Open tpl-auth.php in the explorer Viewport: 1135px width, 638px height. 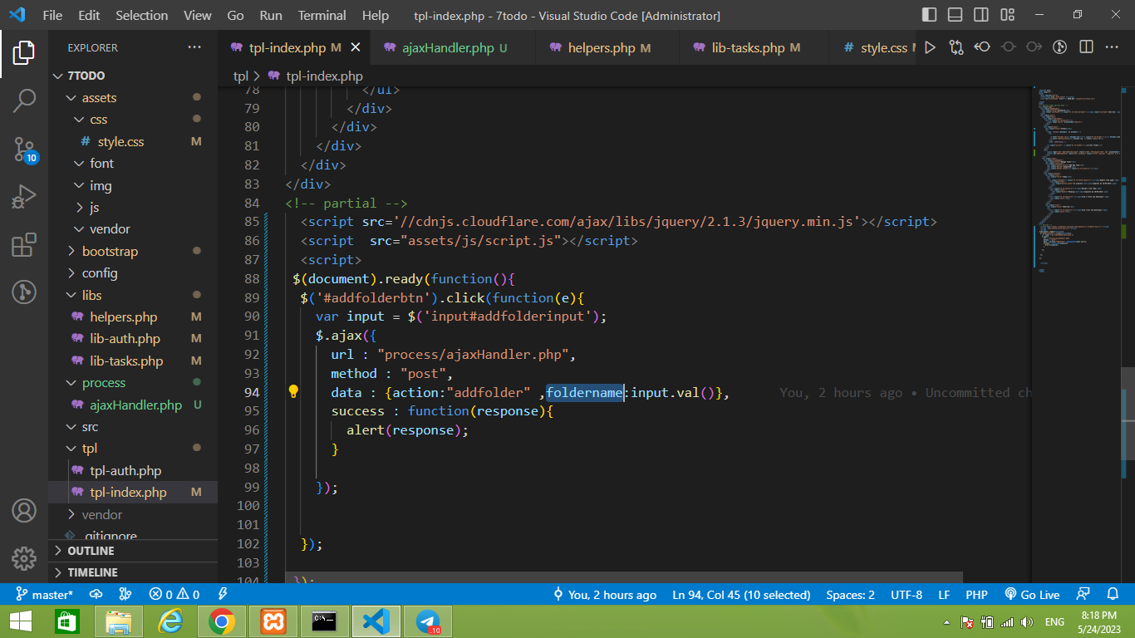(133, 470)
